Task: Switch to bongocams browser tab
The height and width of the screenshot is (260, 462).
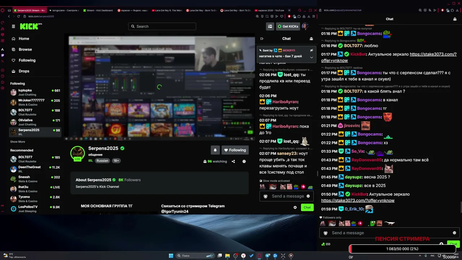Action: click(64, 10)
